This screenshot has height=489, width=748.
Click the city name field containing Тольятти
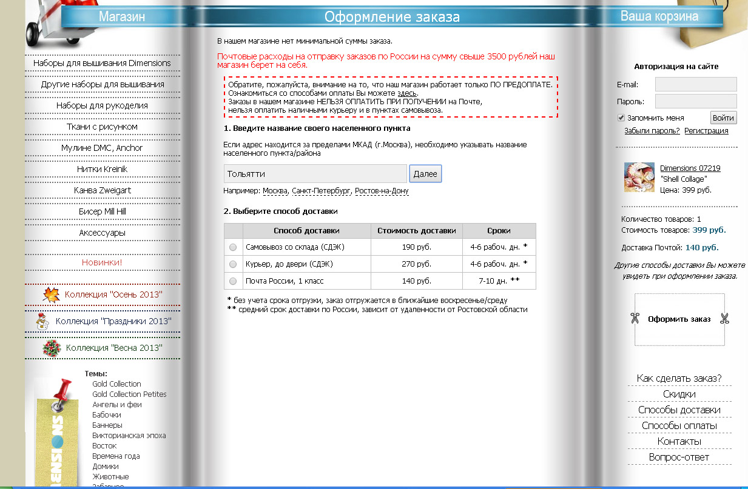[315, 174]
